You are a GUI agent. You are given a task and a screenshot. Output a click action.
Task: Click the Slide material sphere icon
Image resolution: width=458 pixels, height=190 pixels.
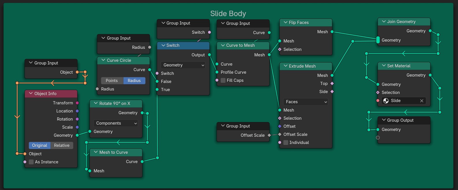point(386,101)
